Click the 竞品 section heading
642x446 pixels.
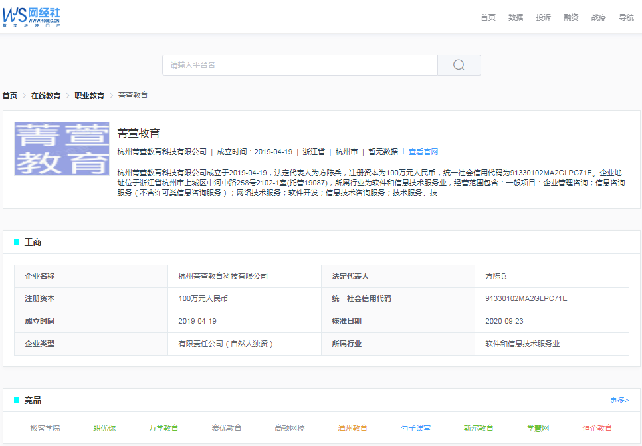[33, 401]
